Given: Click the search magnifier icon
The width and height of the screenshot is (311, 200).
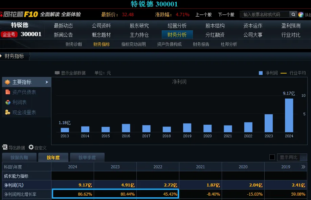Looking at the screenshot, I should coord(293,15).
